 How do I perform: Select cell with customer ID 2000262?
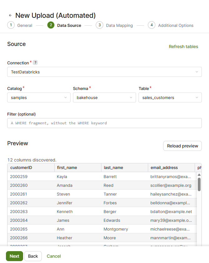click(x=31, y=203)
